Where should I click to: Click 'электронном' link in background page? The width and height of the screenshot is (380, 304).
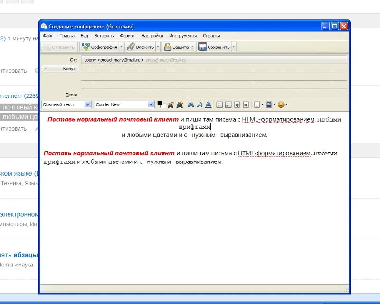point(19,214)
